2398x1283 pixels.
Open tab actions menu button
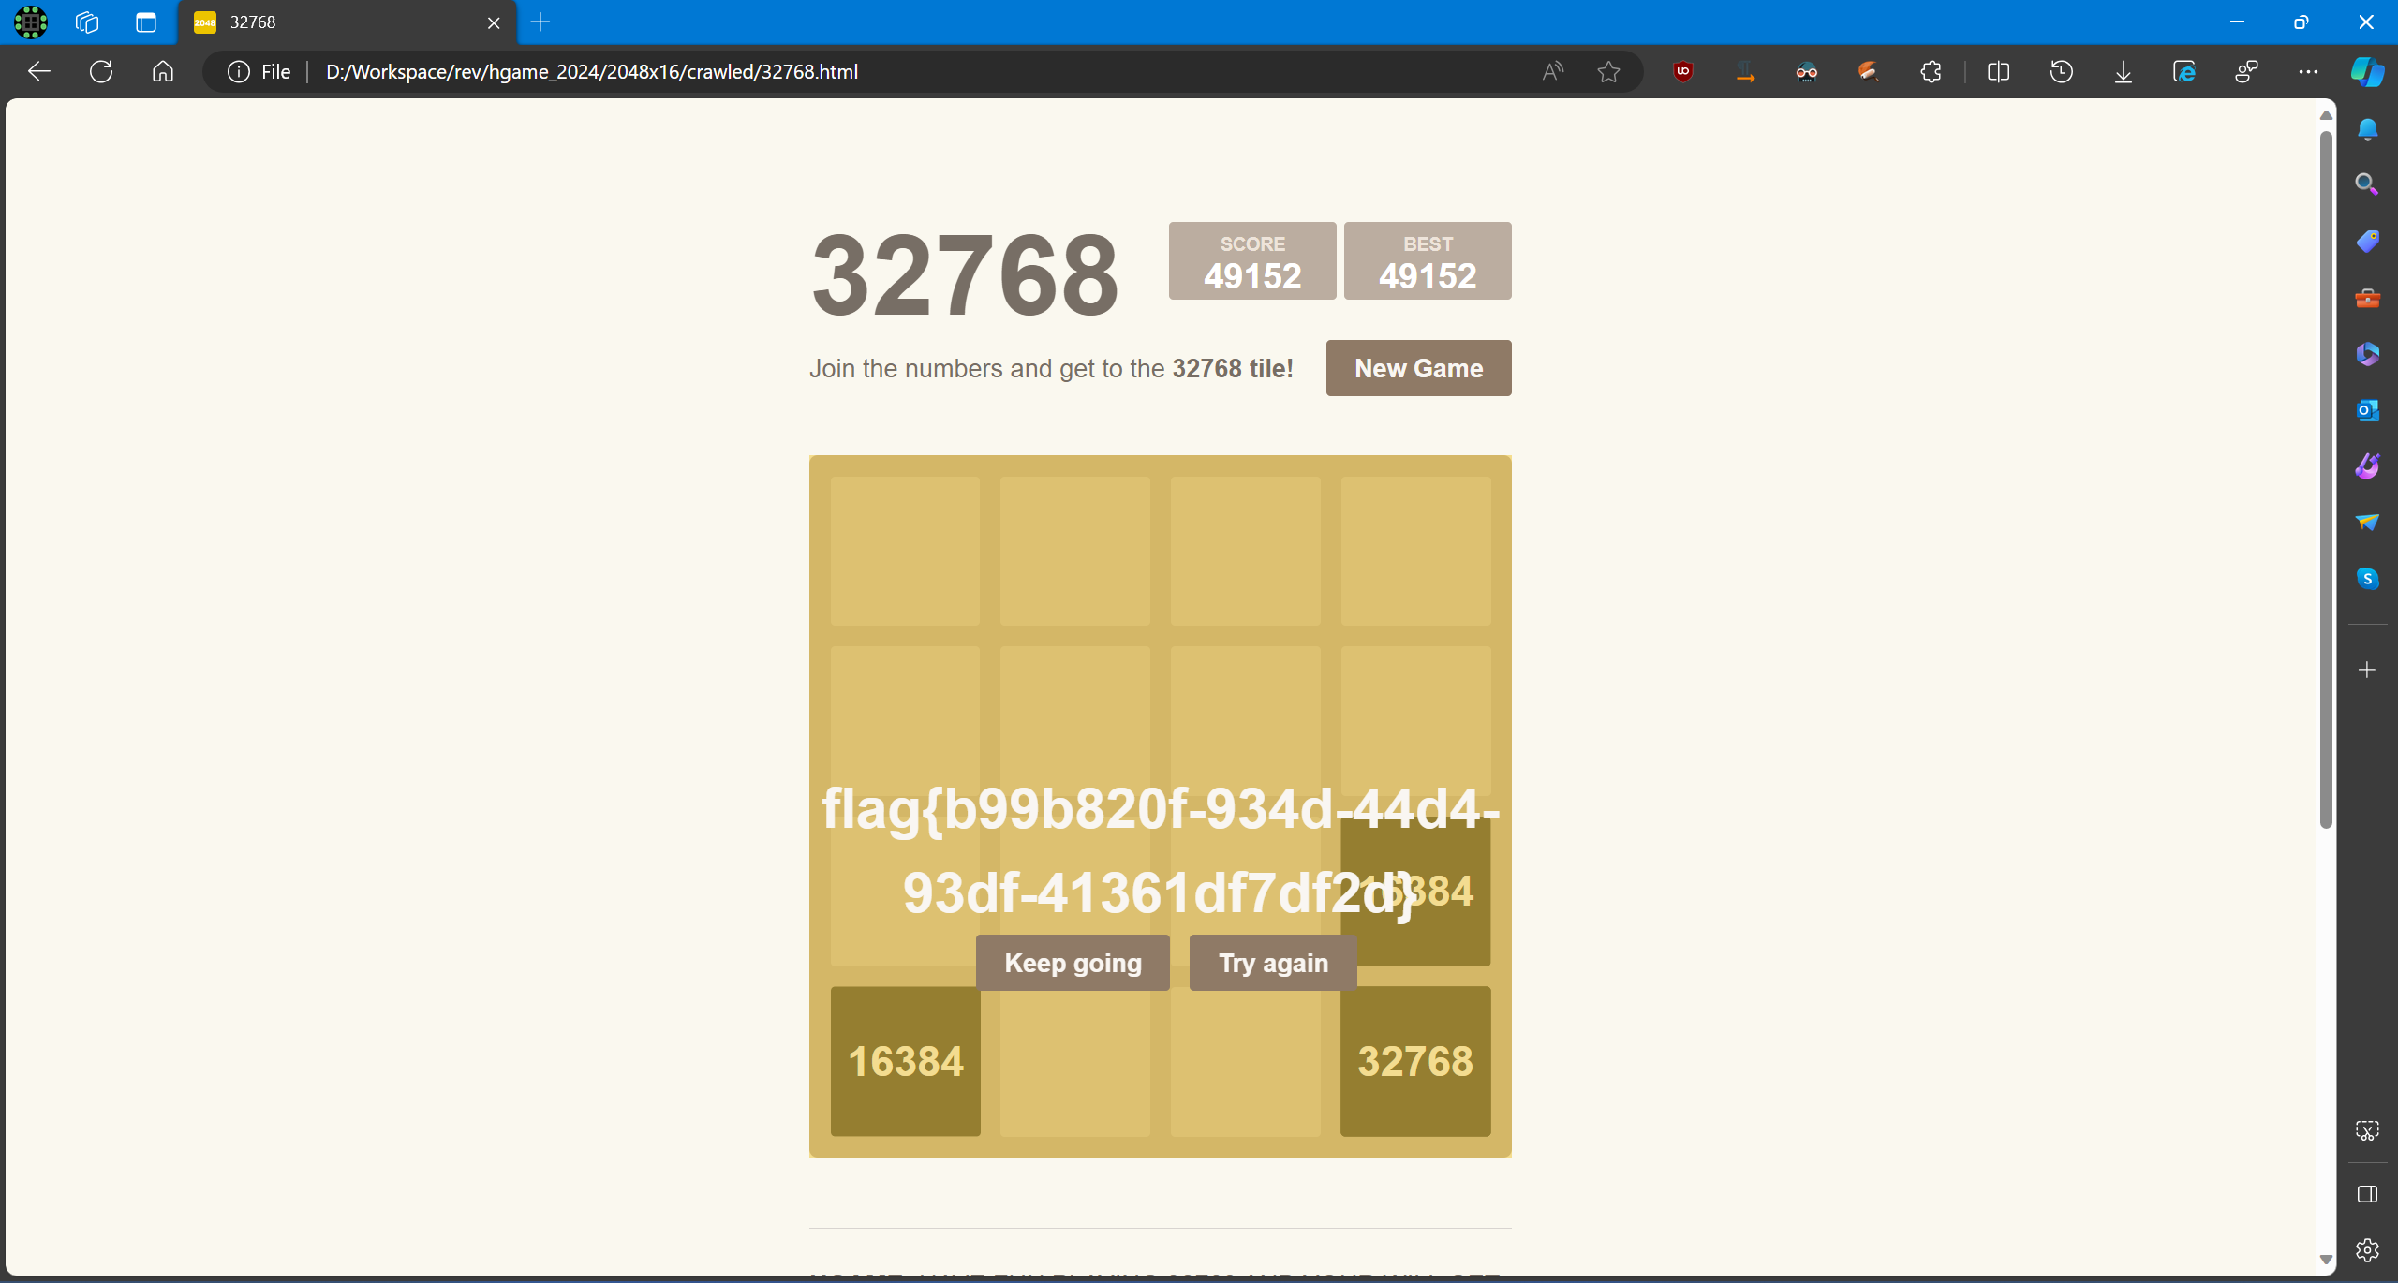(x=145, y=22)
